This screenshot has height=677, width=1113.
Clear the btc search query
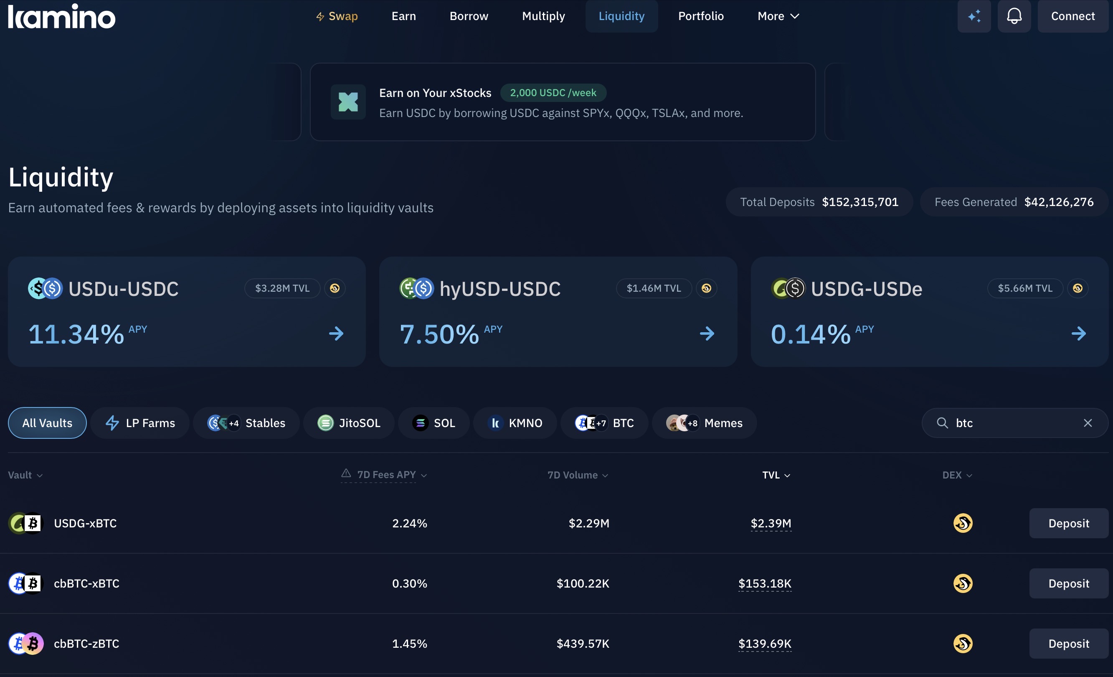1088,423
